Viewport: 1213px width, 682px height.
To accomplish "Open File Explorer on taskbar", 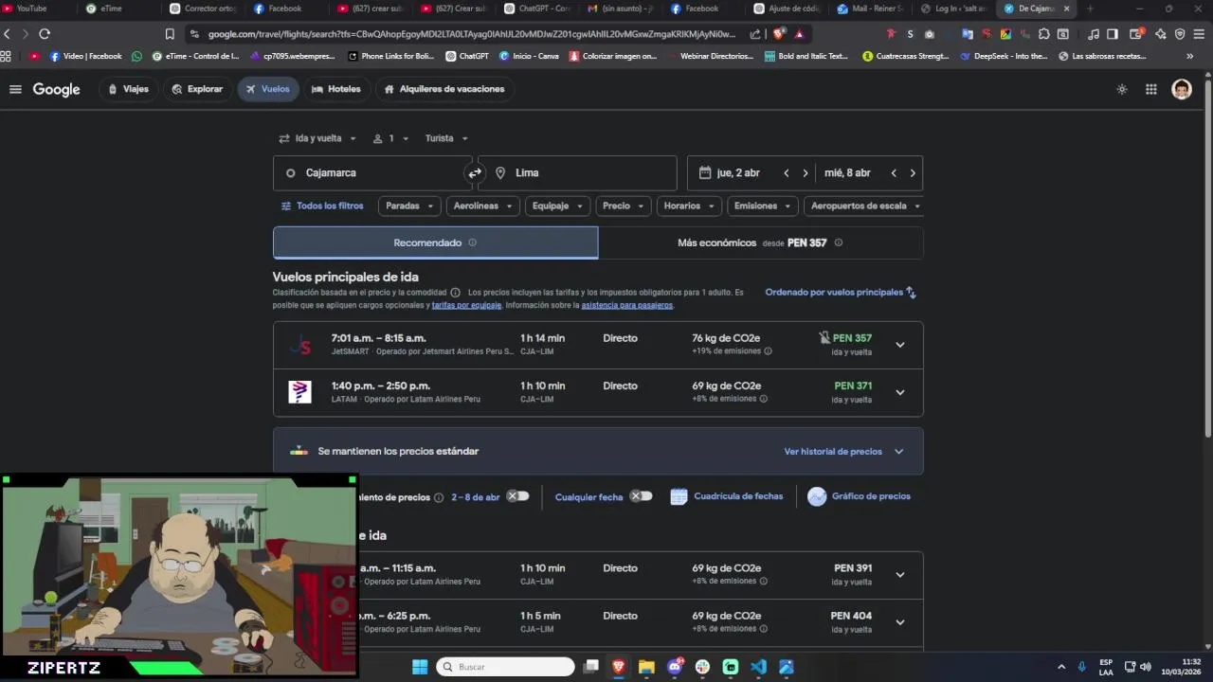I will 646,667.
